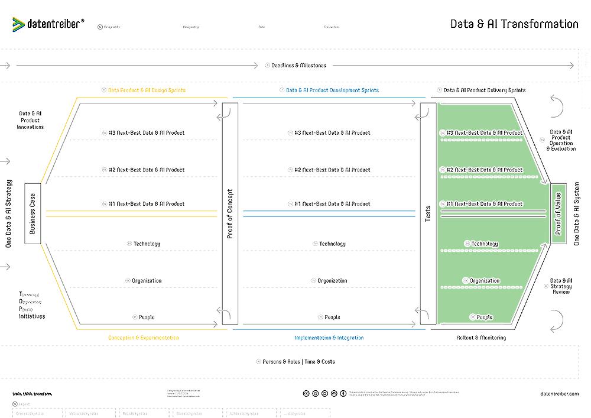The width and height of the screenshot is (591, 418).
Task: Click the vertical Business Case box
Action: pyautogui.click(x=33, y=213)
